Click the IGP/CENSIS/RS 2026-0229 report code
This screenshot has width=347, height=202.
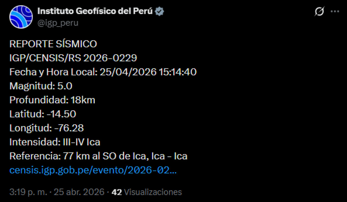[73, 58]
